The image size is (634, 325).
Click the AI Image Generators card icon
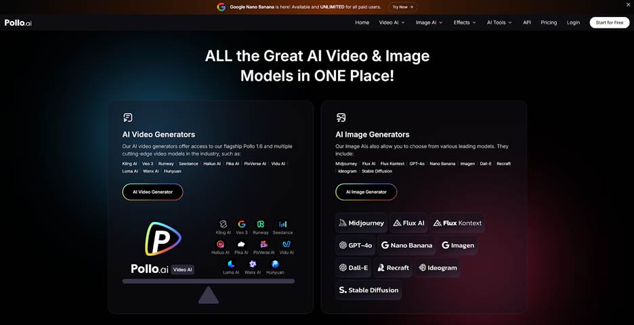coord(341,118)
